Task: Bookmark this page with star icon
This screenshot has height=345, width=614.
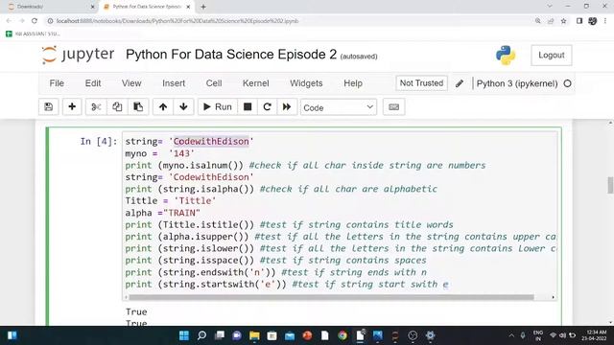Action: click(x=563, y=21)
